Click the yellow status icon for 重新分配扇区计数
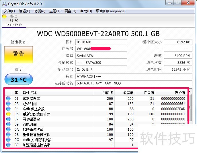The image size is (197, 153). point(8,114)
